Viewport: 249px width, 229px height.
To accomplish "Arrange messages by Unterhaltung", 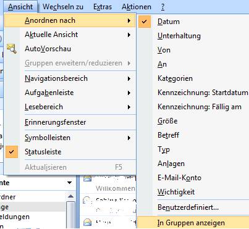I will pos(193,36).
